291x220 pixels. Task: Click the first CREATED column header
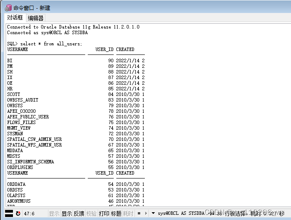tap(125, 49)
